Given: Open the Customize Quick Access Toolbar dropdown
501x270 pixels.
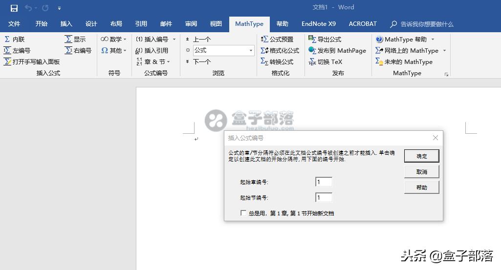Looking at the screenshot, I should (x=60, y=8).
